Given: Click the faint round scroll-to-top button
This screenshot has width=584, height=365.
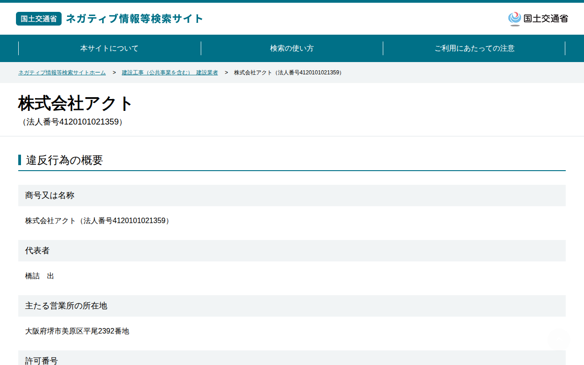Looking at the screenshot, I should [558, 339].
